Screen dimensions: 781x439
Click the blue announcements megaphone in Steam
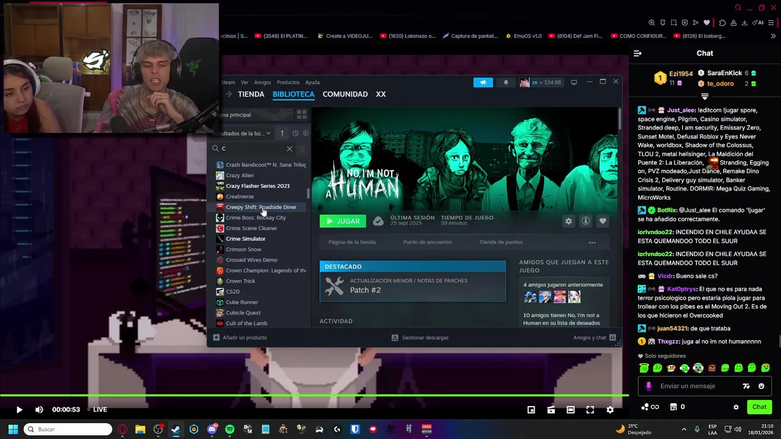pos(483,82)
